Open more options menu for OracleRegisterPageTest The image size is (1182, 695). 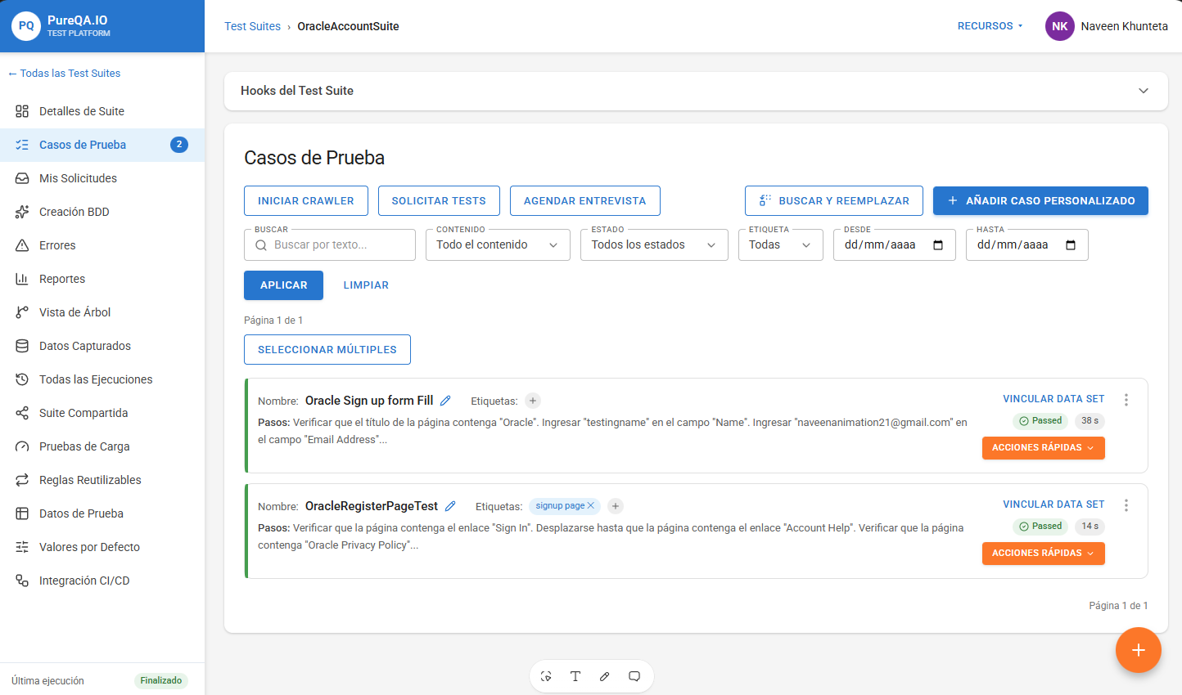(1126, 505)
